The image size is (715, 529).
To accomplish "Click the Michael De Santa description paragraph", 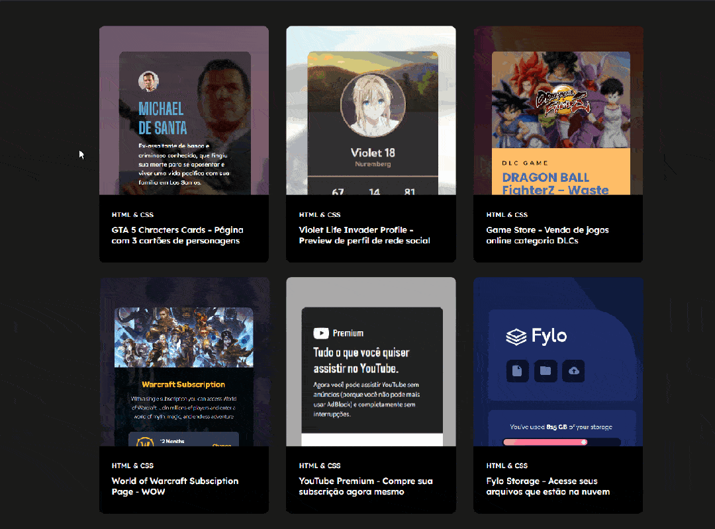I will [x=184, y=164].
